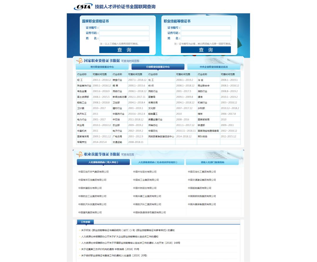Click the 中医药行业 table cell

pyautogui.click(x=120, y=114)
